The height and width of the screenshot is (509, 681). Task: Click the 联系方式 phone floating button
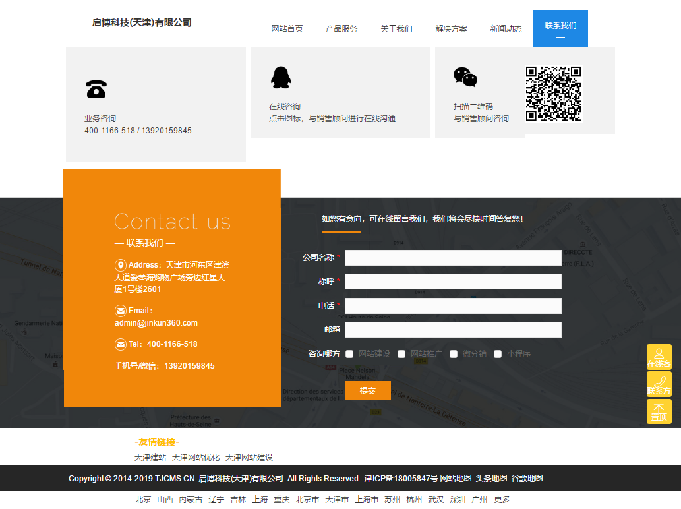coord(659,384)
